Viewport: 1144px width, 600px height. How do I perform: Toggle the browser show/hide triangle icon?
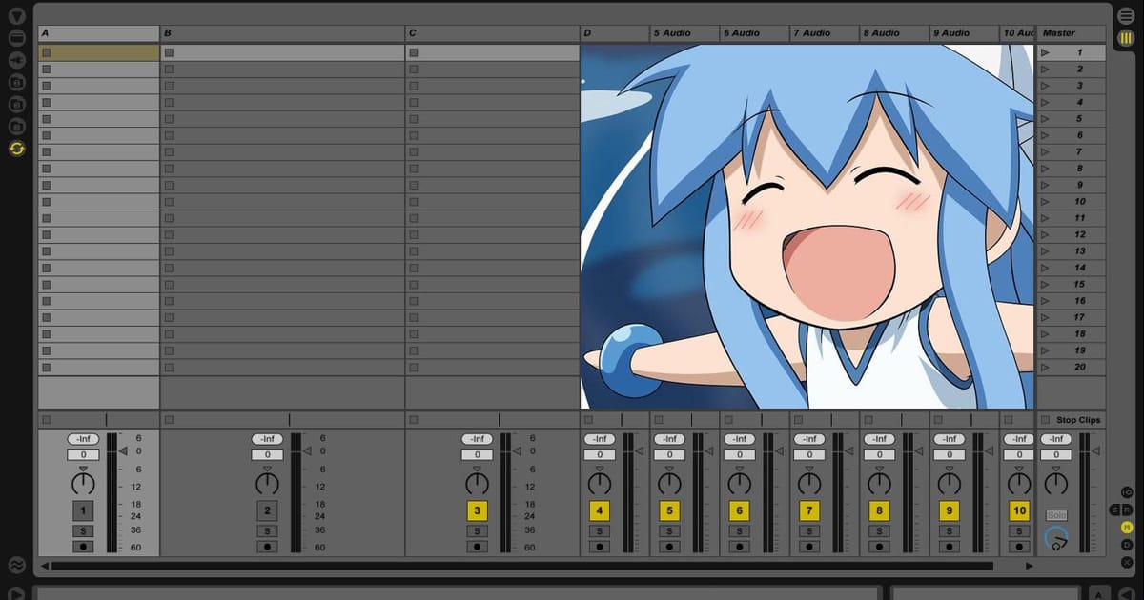click(x=16, y=15)
